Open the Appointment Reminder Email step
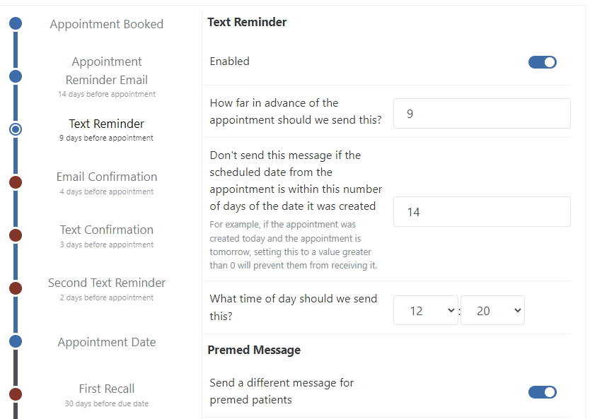 pyautogui.click(x=106, y=71)
